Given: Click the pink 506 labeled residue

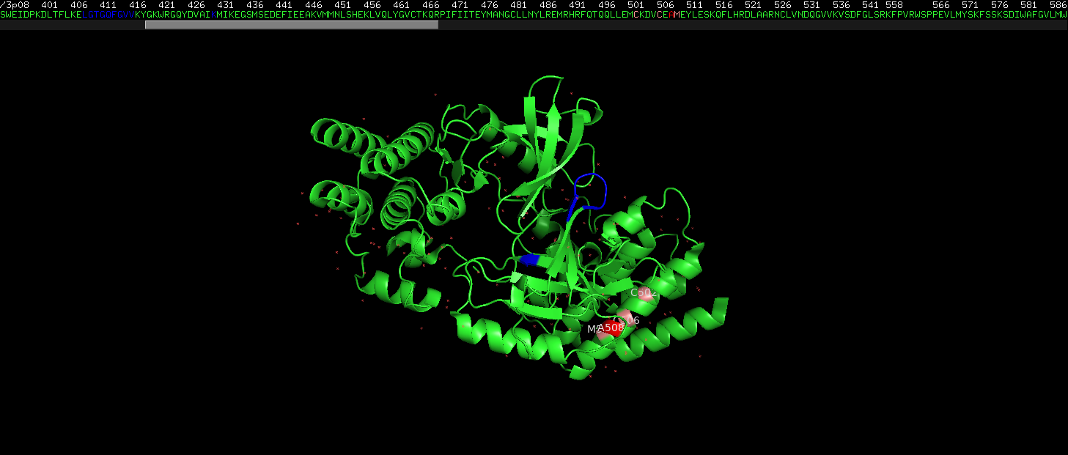Looking at the screenshot, I should (625, 317).
